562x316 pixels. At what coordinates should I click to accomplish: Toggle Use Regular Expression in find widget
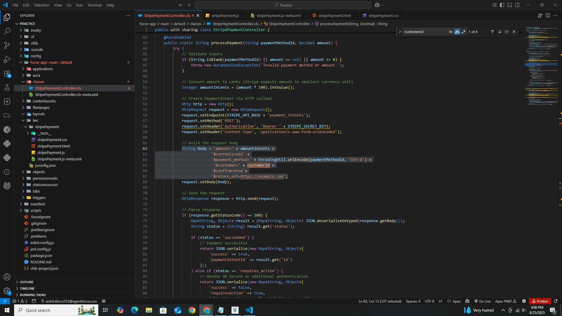point(464,32)
